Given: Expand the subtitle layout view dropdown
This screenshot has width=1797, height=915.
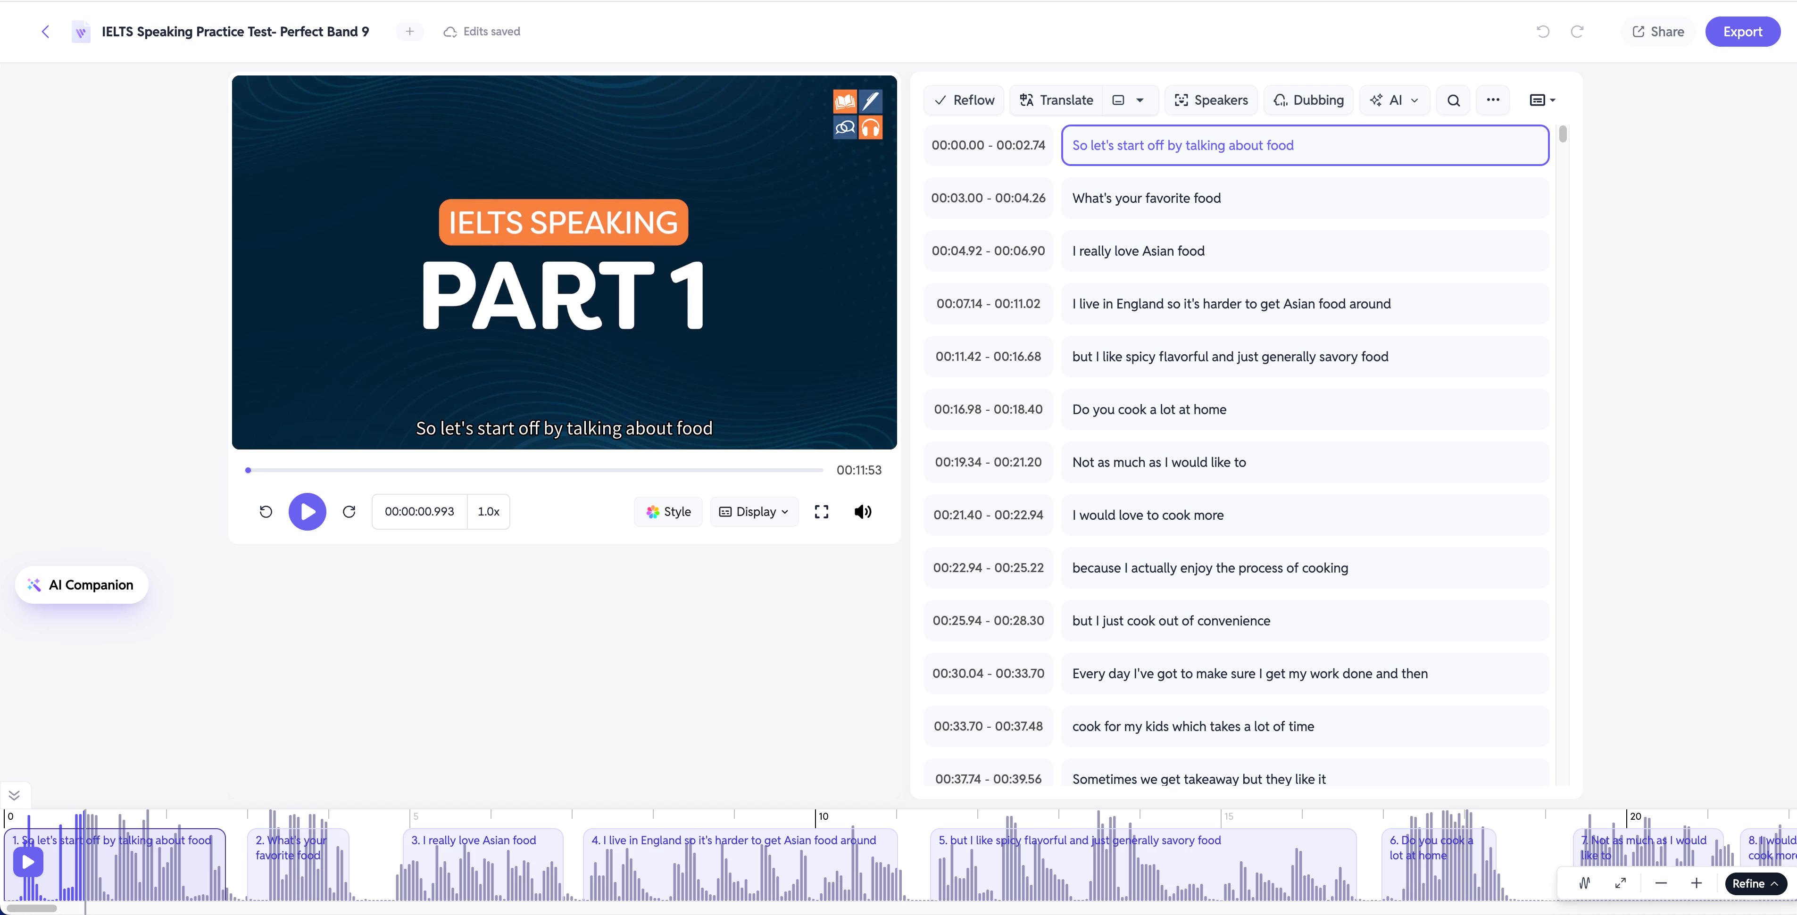Looking at the screenshot, I should (1542, 100).
